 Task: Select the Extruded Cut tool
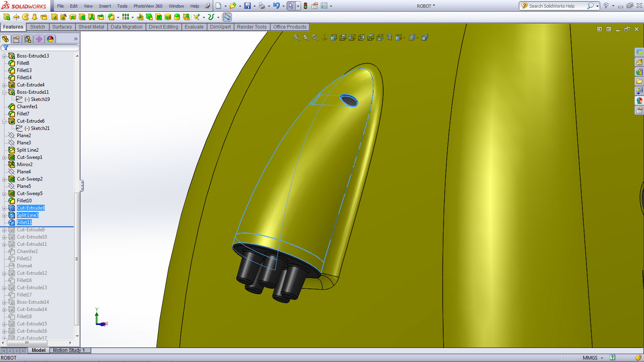[x=54, y=17]
